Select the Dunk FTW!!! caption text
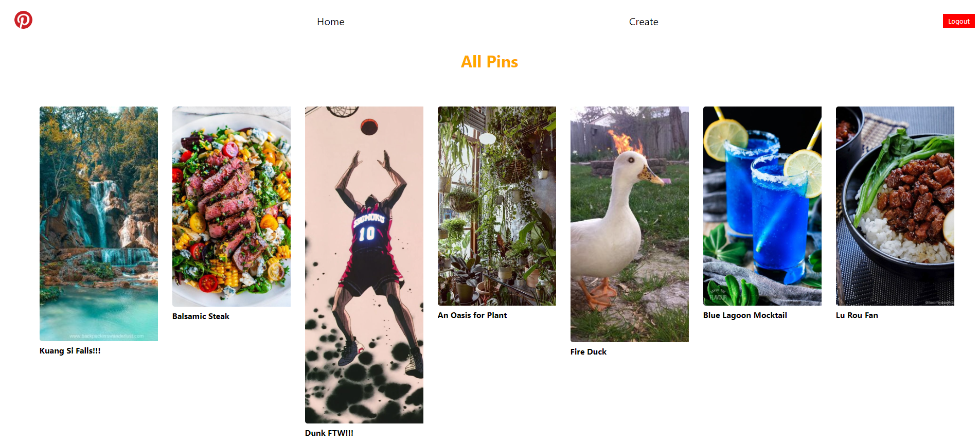979x442 pixels. (x=329, y=433)
